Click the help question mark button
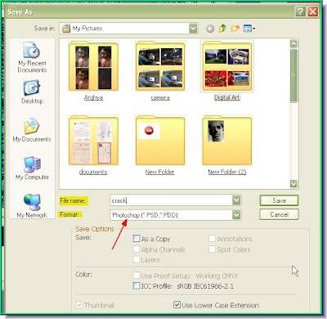The height and width of the screenshot is (319, 327). coord(300,11)
